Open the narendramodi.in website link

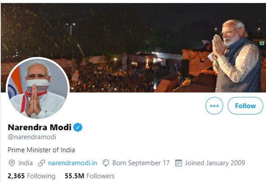[x=73, y=163]
